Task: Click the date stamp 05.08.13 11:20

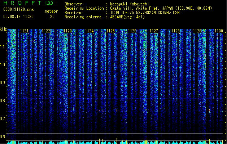Action: coord(18,17)
